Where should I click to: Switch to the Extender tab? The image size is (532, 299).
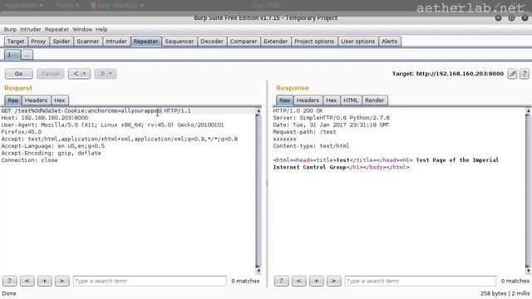pyautogui.click(x=276, y=42)
